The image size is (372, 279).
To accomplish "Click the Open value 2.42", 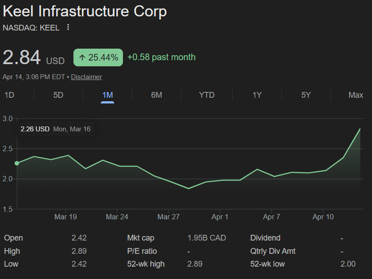I will pyautogui.click(x=79, y=238).
